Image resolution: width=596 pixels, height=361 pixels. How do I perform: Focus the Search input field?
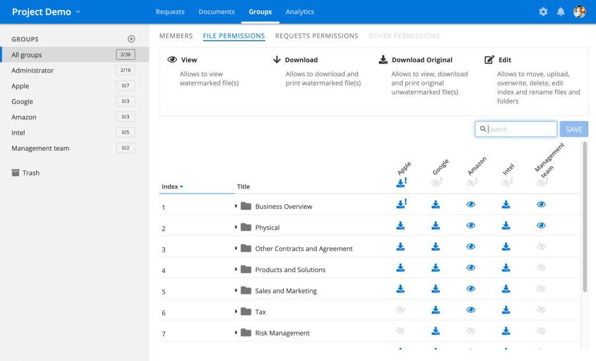pos(516,129)
